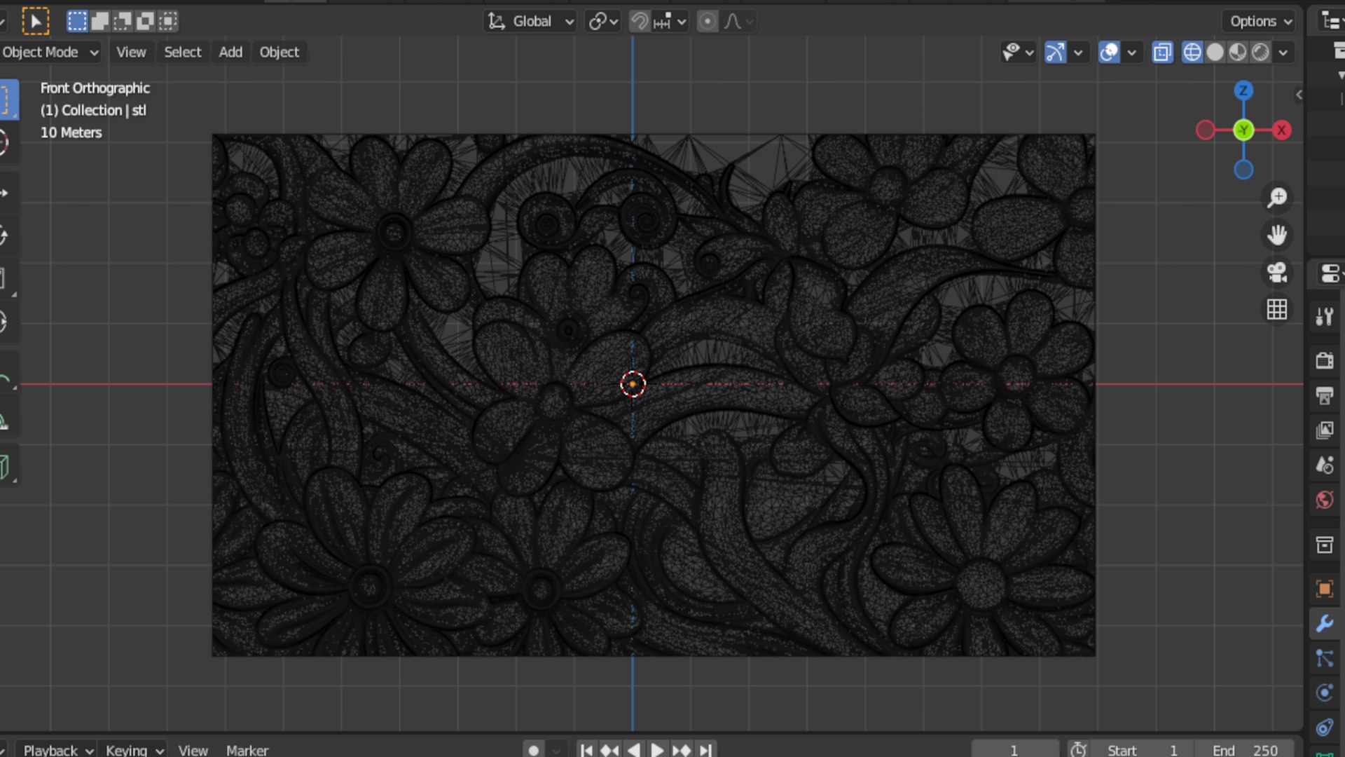Screen dimensions: 1345x757
Task: Expand the viewport shading options arrow
Action: [x=1283, y=53]
